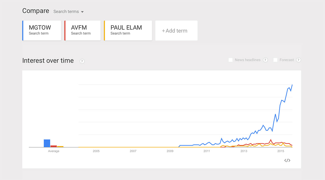325x180 pixels.
Task: Click the 2005 label on the timeline
Action: 96,151
